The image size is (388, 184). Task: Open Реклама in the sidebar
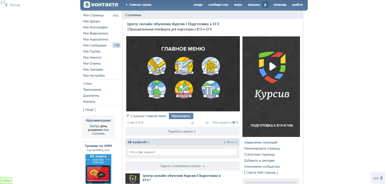[89, 102]
